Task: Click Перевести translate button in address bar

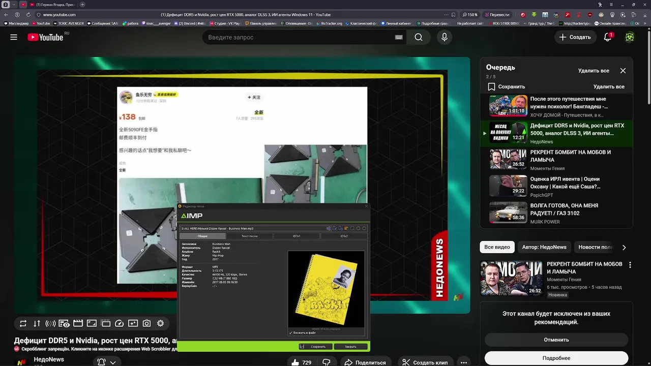Action: click(x=496, y=15)
